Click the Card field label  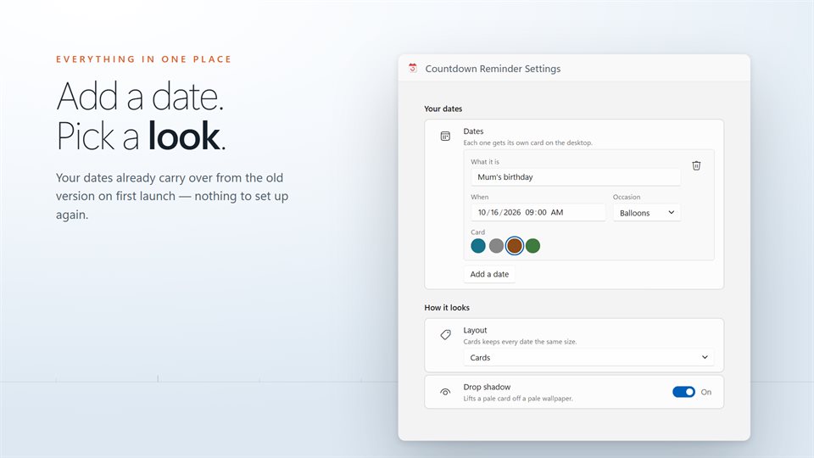[477, 232]
